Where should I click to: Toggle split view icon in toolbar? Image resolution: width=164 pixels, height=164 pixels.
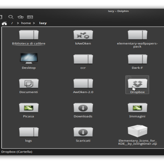(30, 17)
